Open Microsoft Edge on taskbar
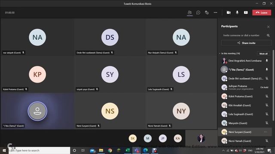Viewport: 275px width, 154px height. (145, 150)
